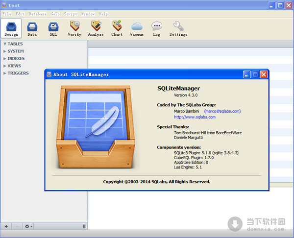The width and height of the screenshot is (294, 238).
Task: Click the plus add button
Action: [x=6, y=226]
